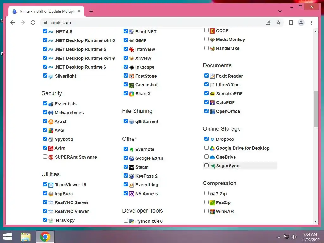Image resolution: width=324 pixels, height=243 pixels.
Task: Check the HandBrake checkbox
Action: (x=206, y=48)
